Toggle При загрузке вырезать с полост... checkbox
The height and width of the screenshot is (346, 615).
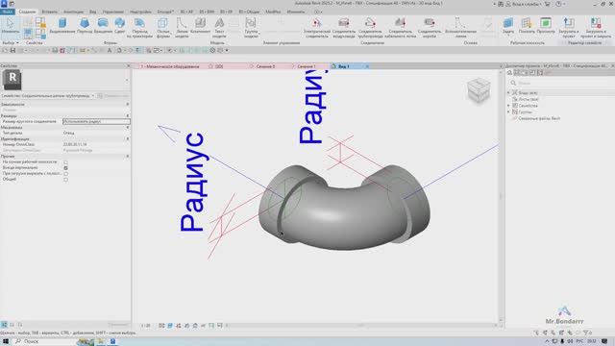click(x=65, y=173)
